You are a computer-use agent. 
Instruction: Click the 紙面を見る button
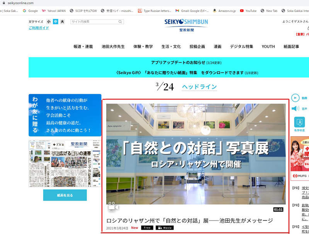click(x=65, y=195)
